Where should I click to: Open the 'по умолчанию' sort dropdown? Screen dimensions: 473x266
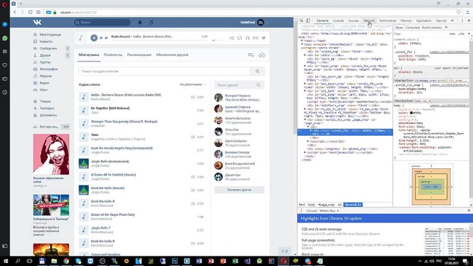191,85
